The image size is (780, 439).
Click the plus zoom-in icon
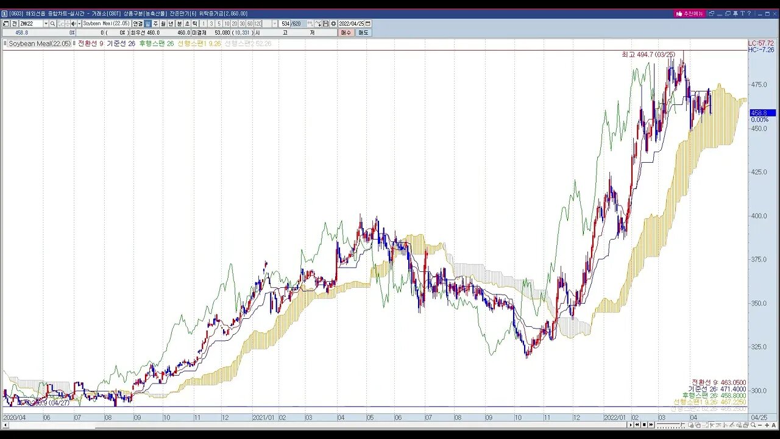click(x=767, y=424)
